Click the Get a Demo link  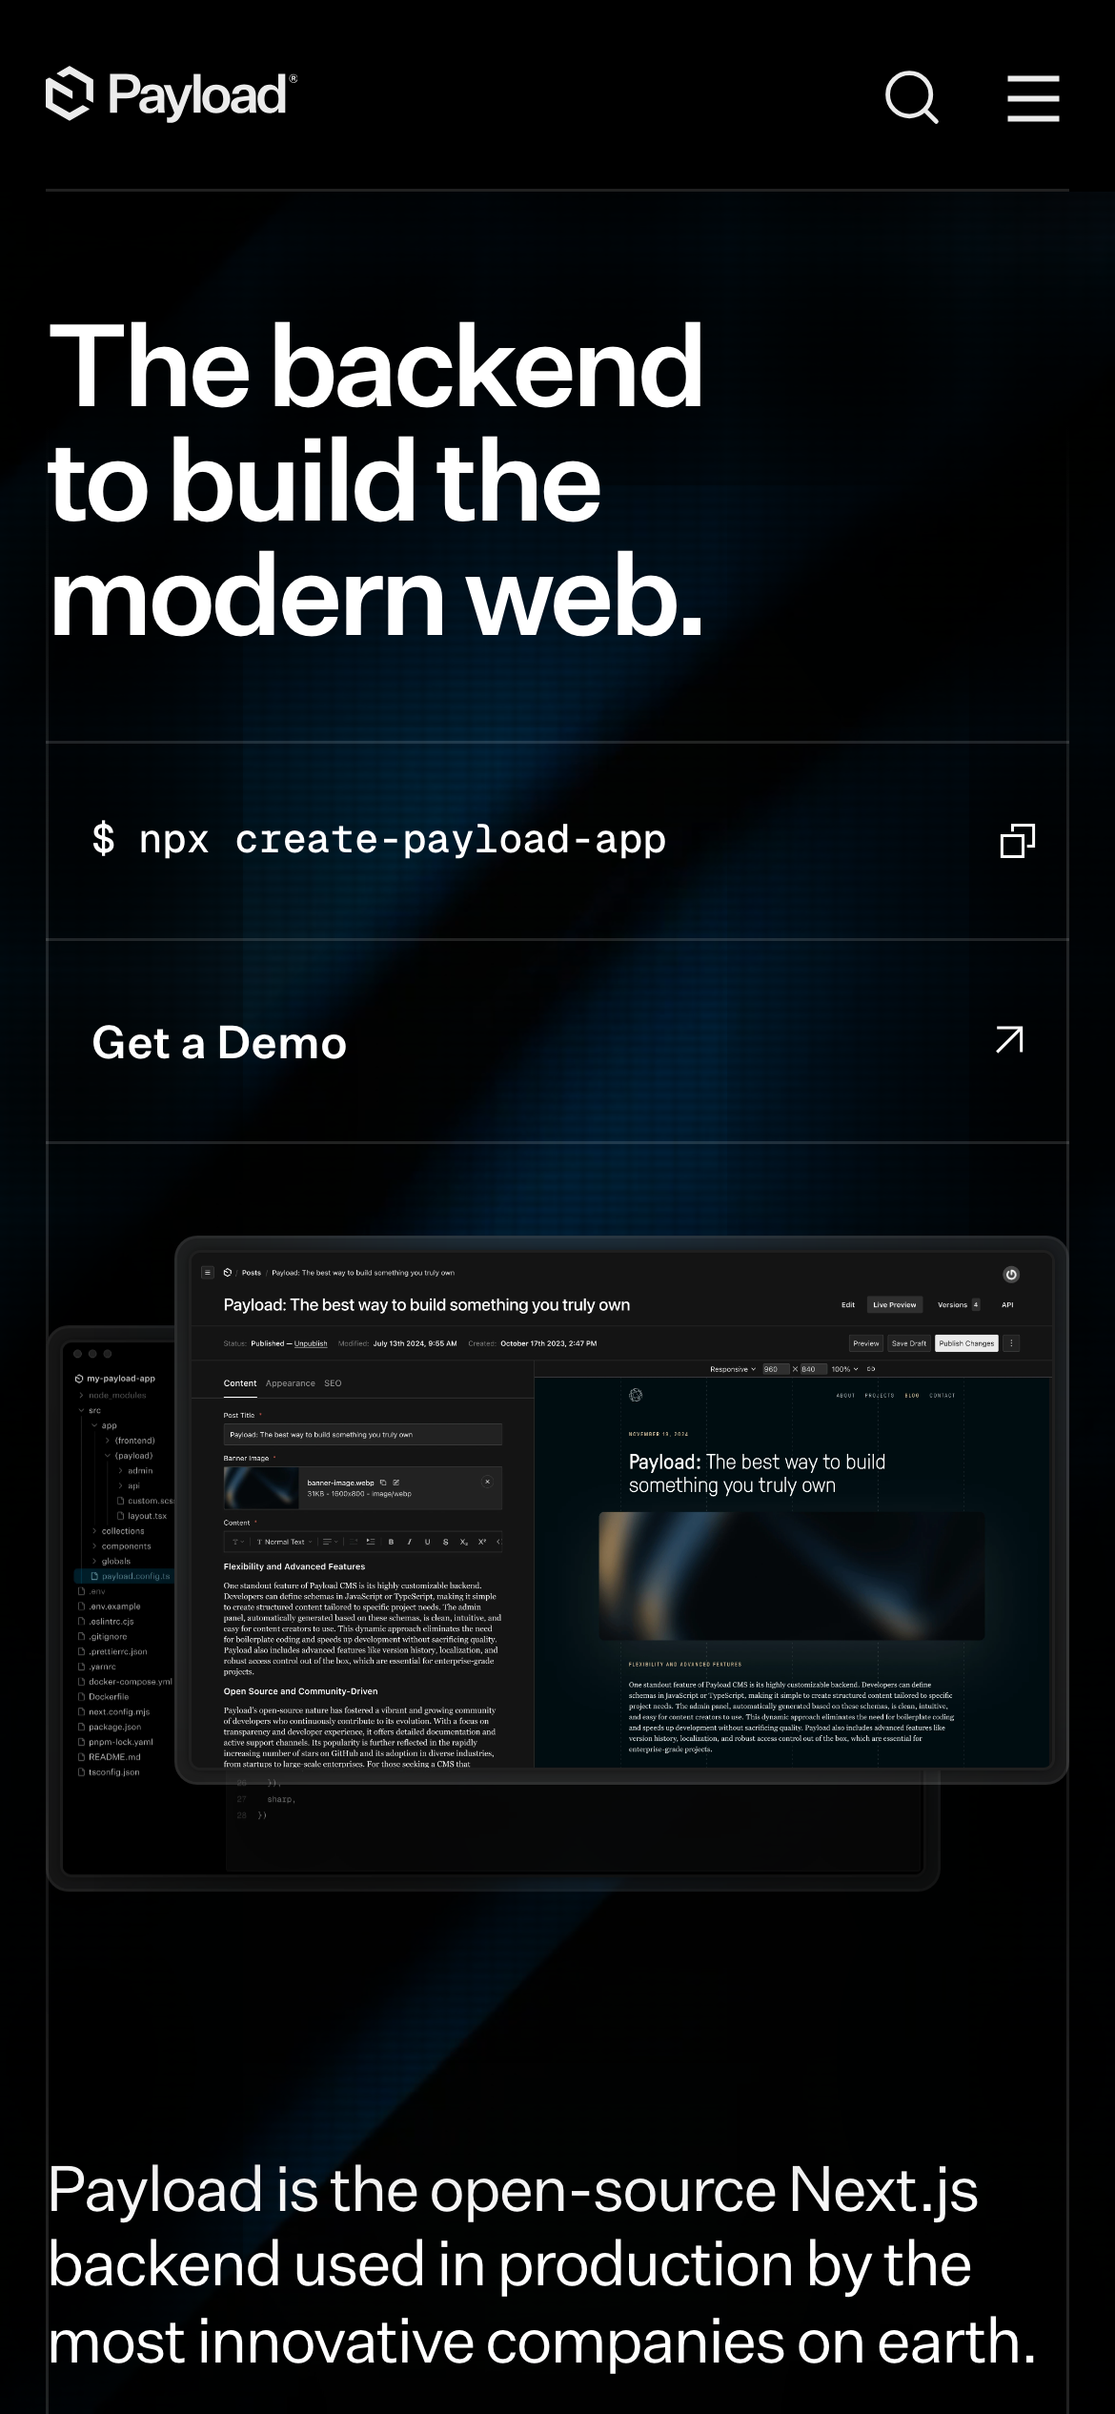tap(219, 1042)
